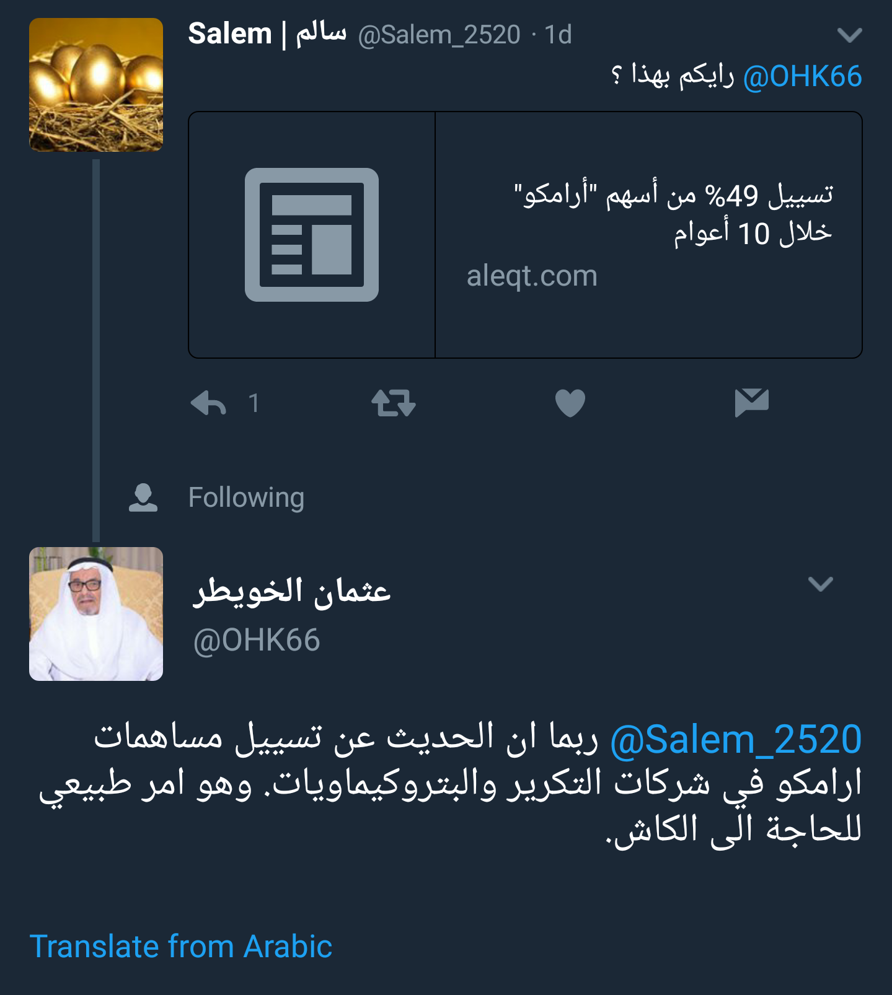Screen dimensions: 892x995
Task: Toggle the Following status label
Action: [x=246, y=497]
